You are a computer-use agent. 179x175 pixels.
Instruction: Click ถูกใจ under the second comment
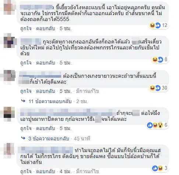pos(26,63)
